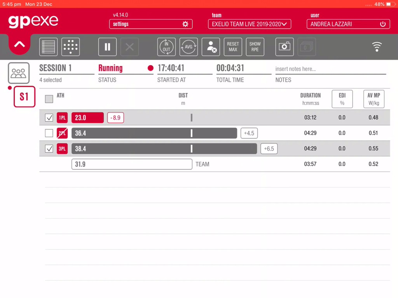Click athlete 3PL's distance progress bar
This screenshot has width=398, height=298.
[x=163, y=149]
